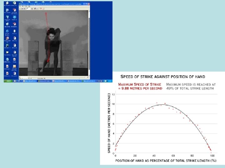The width and height of the screenshot is (225, 168).
Task: Click the frame number field in toolbar
Action: point(28,9)
